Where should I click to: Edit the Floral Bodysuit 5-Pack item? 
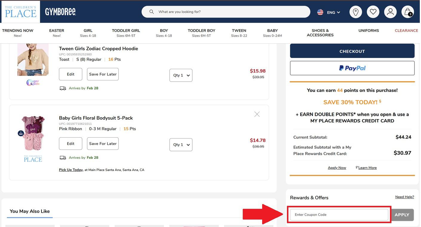click(70, 144)
